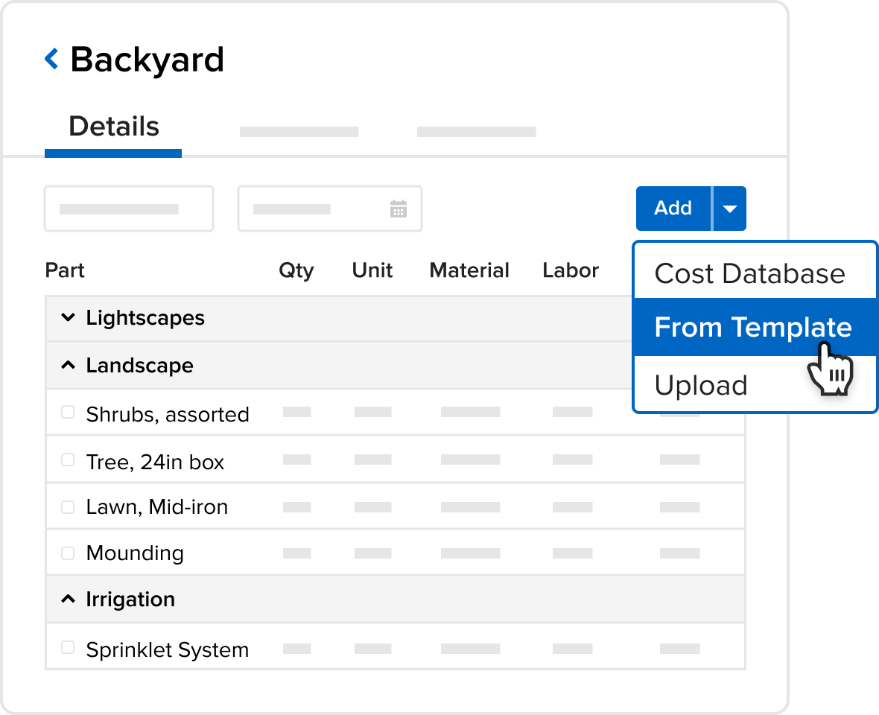
Task: Click the Qty column header
Action: 296,270
